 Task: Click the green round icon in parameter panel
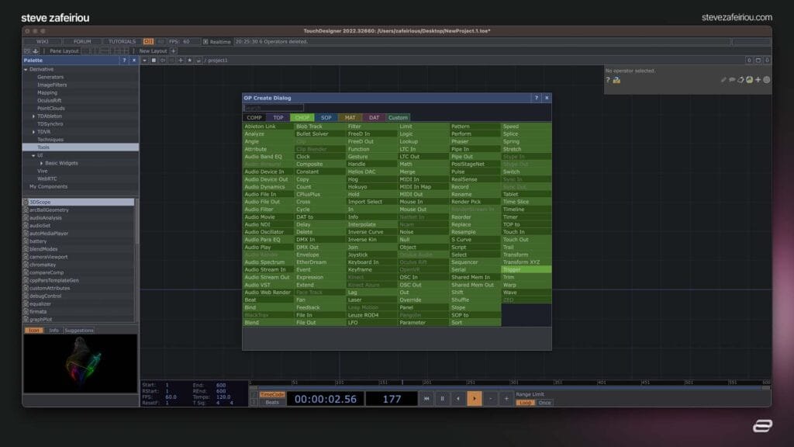click(x=749, y=80)
